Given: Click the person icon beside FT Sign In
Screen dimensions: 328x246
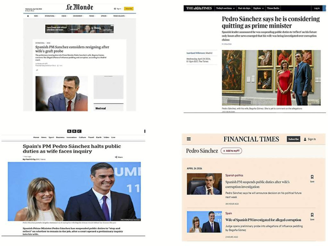Looking at the screenshot, I should [x=305, y=139].
